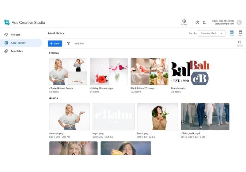The width and height of the screenshot is (246, 172).
Task: Click the Ads Creative Studio title text
Action: pyautogui.click(x=28, y=22)
